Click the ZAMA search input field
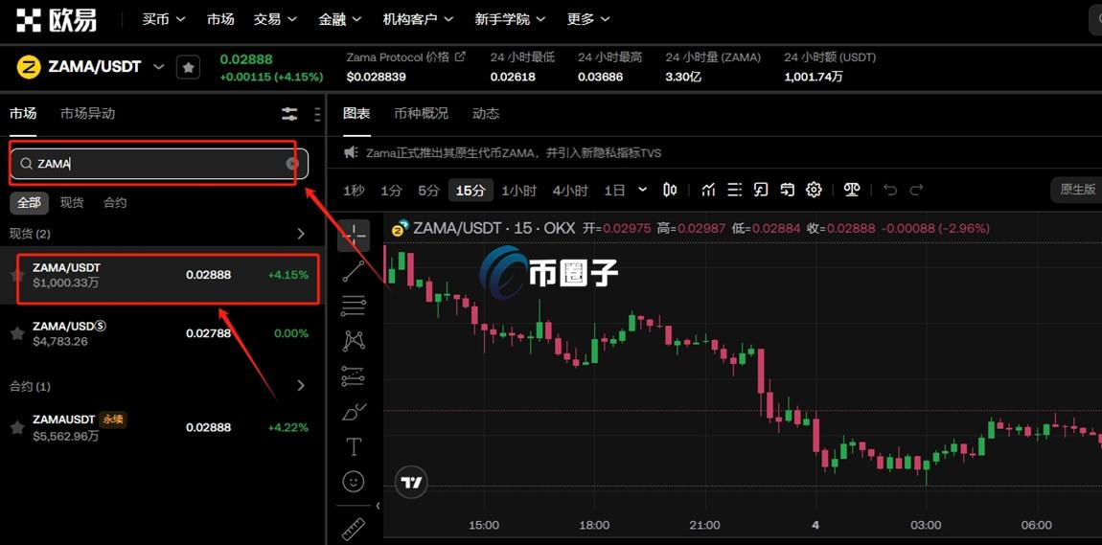The height and width of the screenshot is (545, 1102). click(x=159, y=164)
